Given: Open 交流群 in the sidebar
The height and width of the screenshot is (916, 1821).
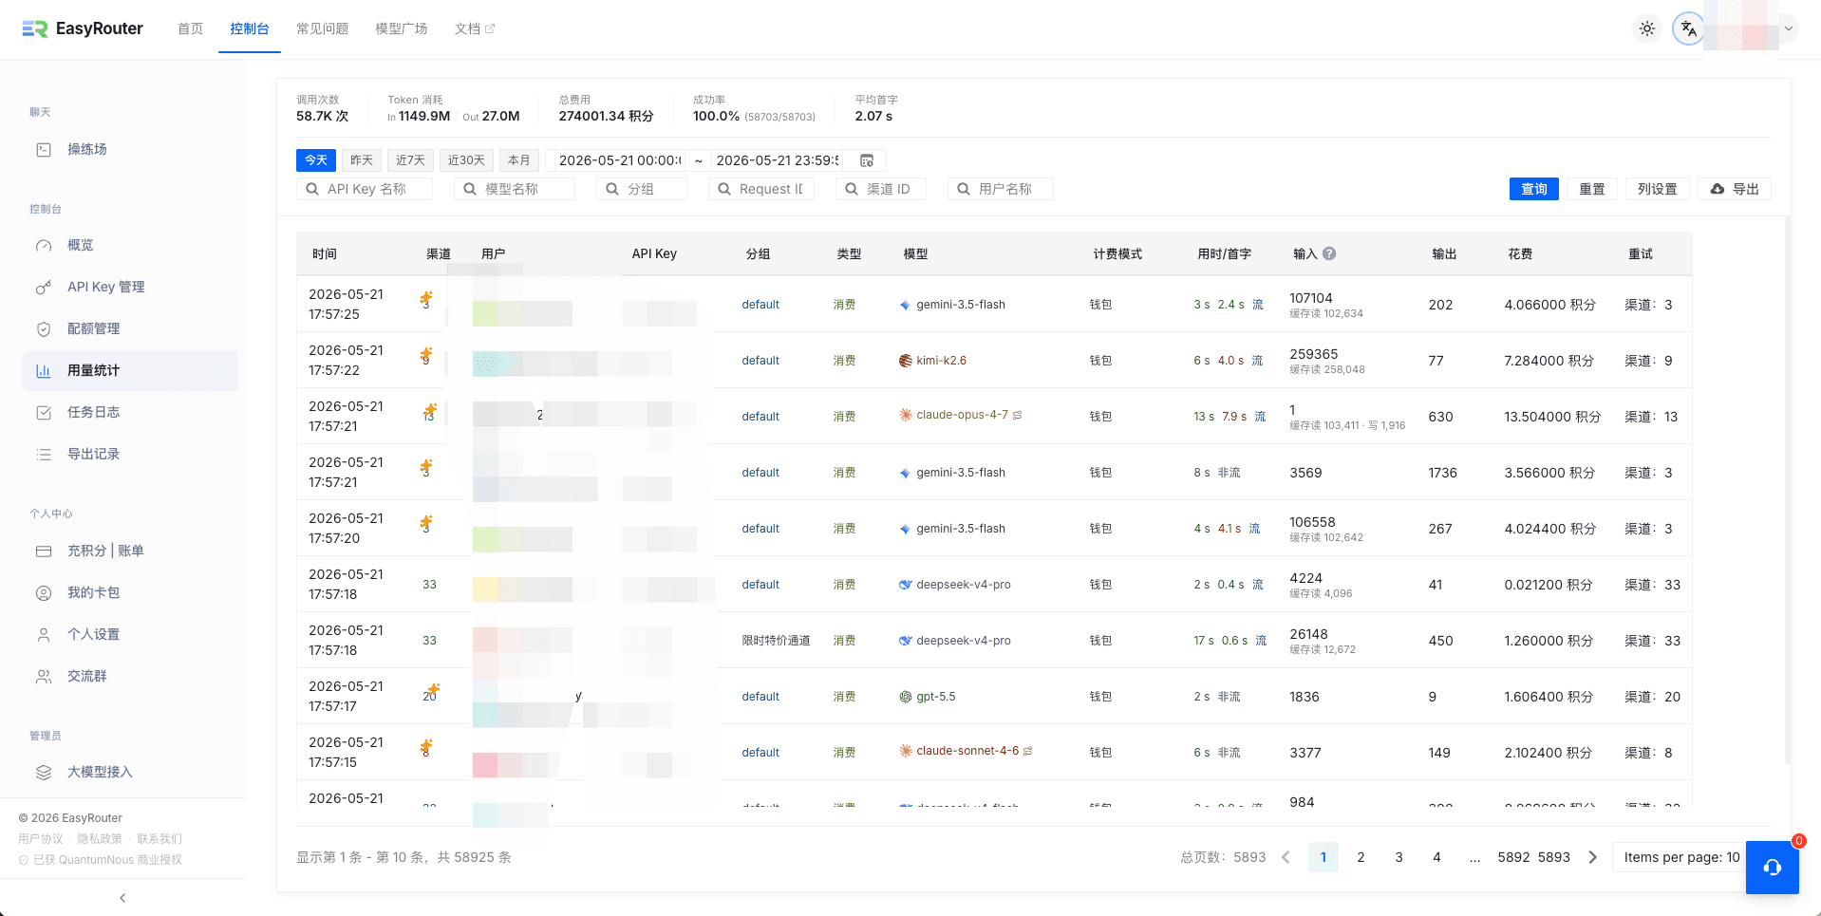Looking at the screenshot, I should coord(130,676).
